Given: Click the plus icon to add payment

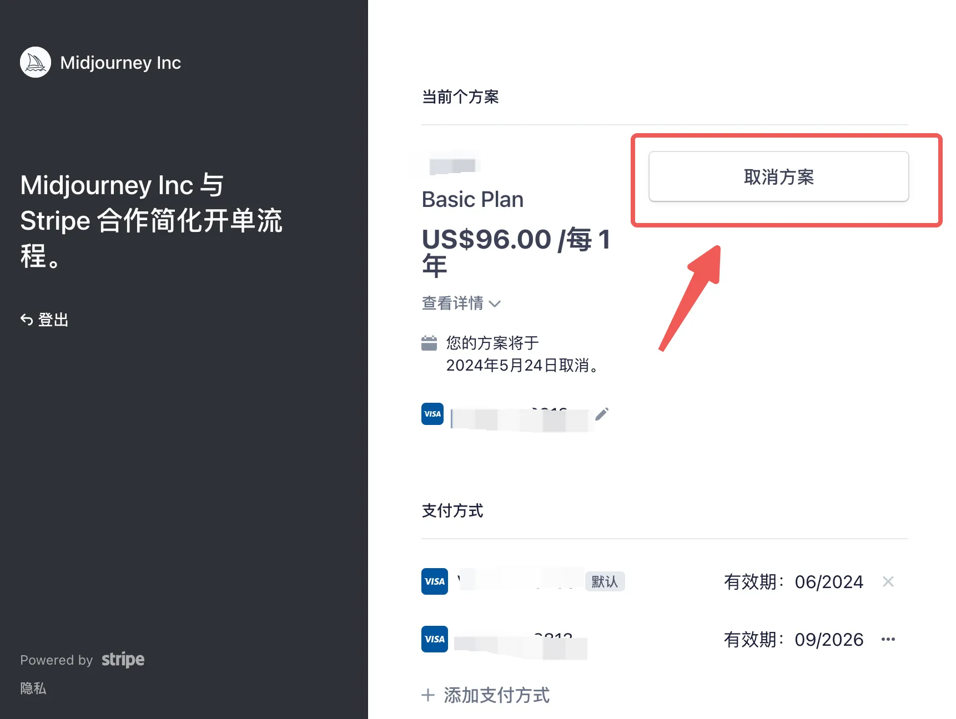Looking at the screenshot, I should tap(427, 695).
